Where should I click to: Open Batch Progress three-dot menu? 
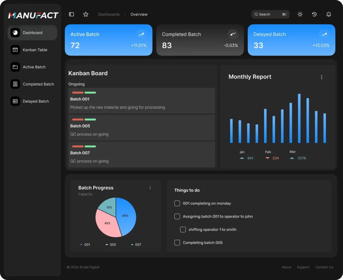coord(150,188)
